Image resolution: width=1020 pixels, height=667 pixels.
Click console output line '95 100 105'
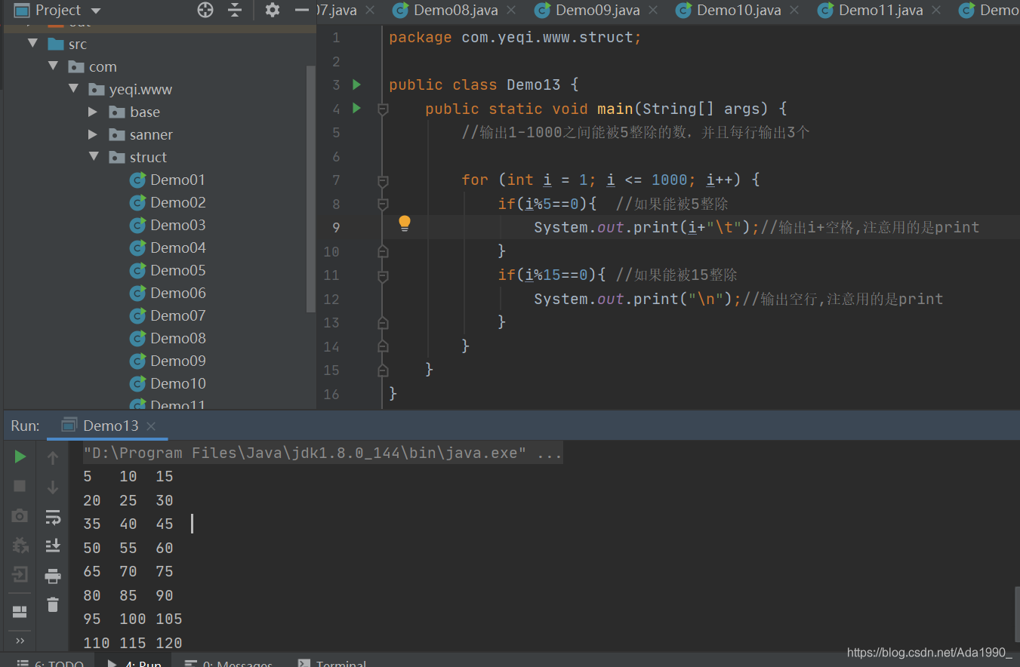133,619
